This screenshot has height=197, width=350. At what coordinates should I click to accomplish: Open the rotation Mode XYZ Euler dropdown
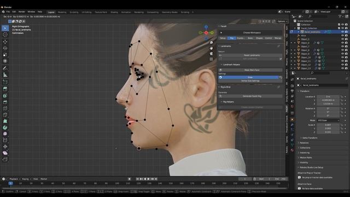coord(328,120)
